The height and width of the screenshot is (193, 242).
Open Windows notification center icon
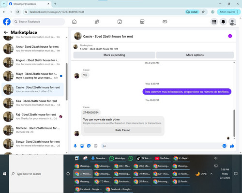point(236,174)
